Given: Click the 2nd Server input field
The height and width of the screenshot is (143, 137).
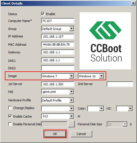Looking at the screenshot, I should (x=120, y=84).
